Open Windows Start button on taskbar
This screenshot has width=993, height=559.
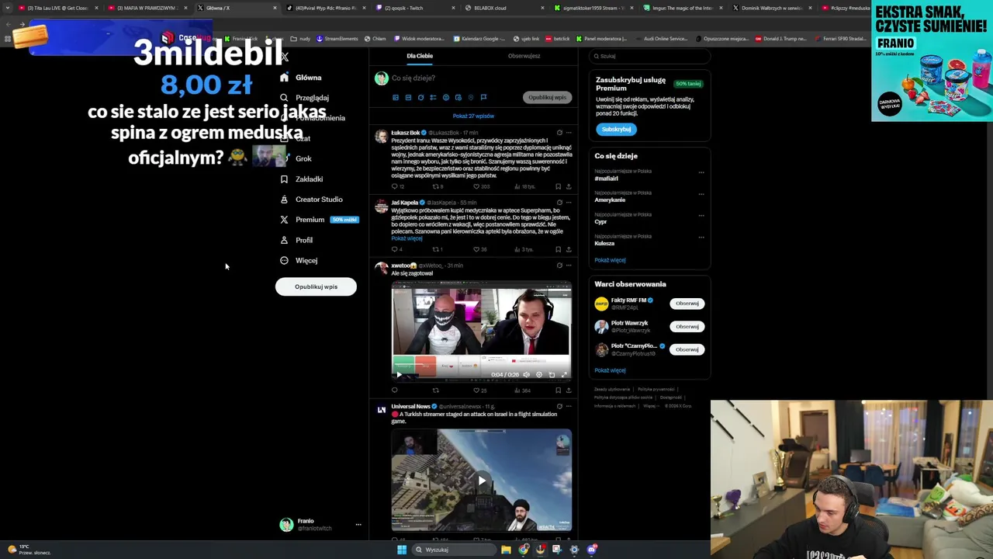(x=402, y=550)
